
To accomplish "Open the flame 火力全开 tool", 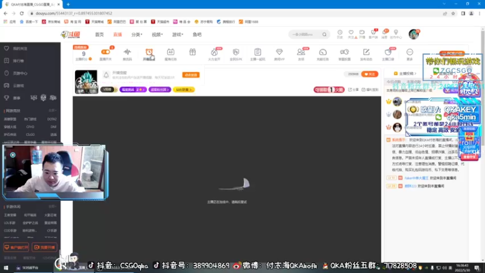I will (214, 52).
